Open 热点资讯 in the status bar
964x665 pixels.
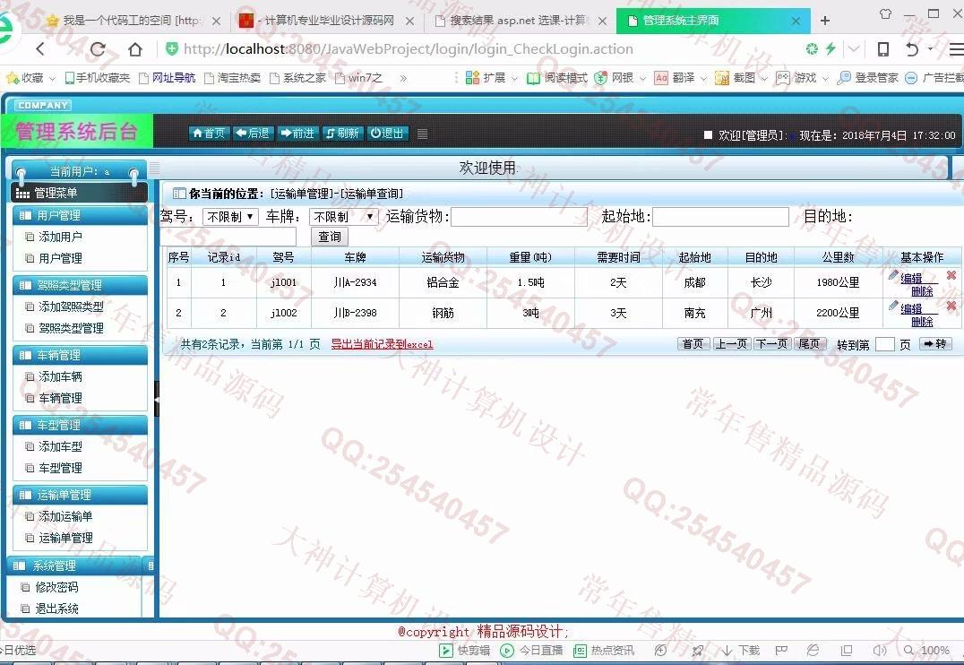(x=603, y=651)
